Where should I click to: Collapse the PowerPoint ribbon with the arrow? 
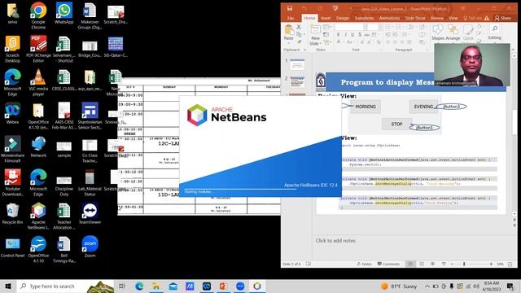513,50
